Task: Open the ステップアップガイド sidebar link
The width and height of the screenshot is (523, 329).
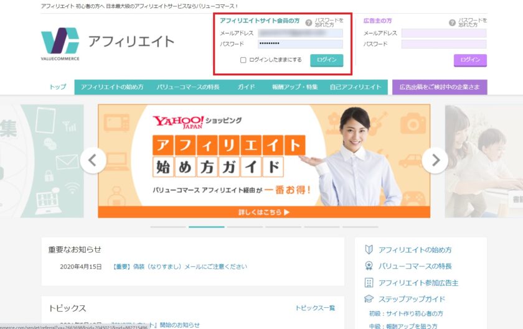Action: pos(412,299)
